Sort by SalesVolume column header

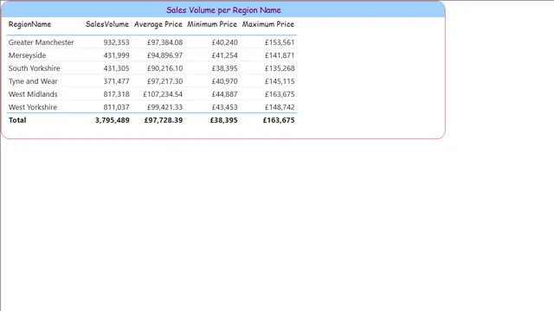107,24
